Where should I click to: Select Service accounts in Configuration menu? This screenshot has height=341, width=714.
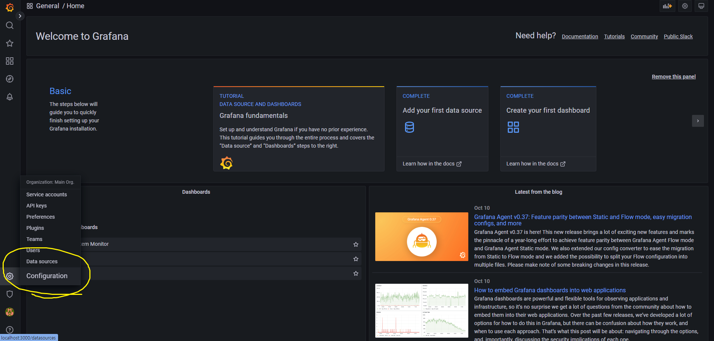[47, 194]
